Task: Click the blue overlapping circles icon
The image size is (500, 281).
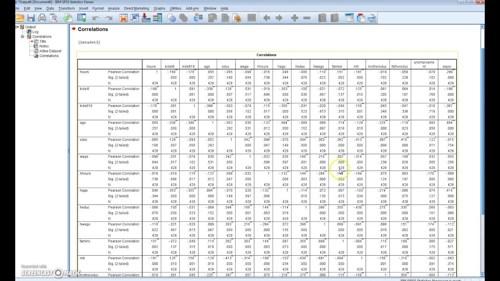Action: coord(171,18)
